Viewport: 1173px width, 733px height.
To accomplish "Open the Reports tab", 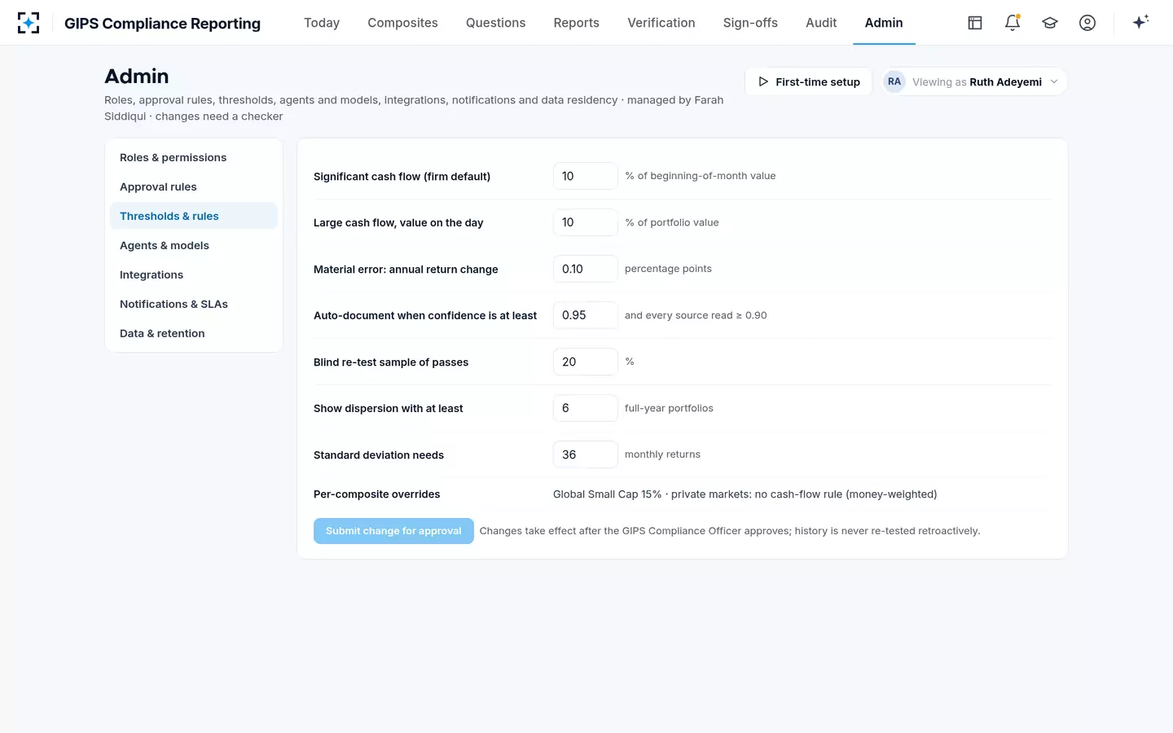I will (576, 23).
